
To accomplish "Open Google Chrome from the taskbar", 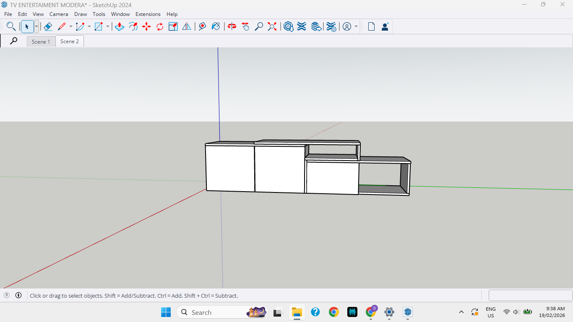I will 334,312.
